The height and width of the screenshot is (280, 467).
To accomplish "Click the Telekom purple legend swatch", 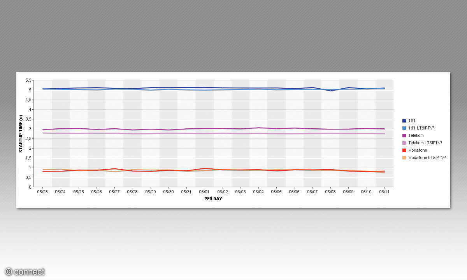I will tap(404, 135).
